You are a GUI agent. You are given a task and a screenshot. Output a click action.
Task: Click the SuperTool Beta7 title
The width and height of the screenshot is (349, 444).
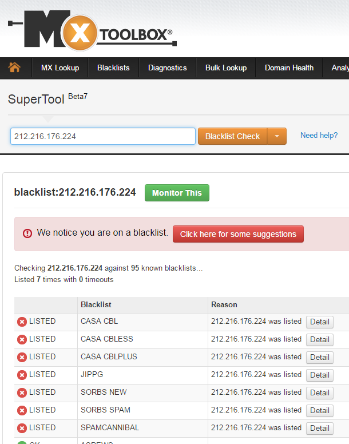tap(47, 99)
